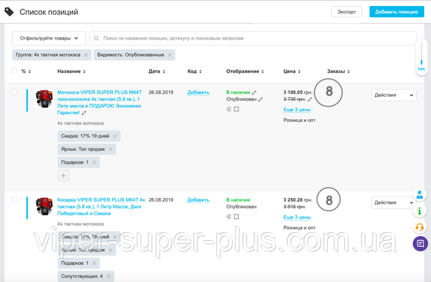The width and height of the screenshot is (431, 282).
Task: Edit the 3 735 грн. old price via pencil icon
Action: coord(310,99)
